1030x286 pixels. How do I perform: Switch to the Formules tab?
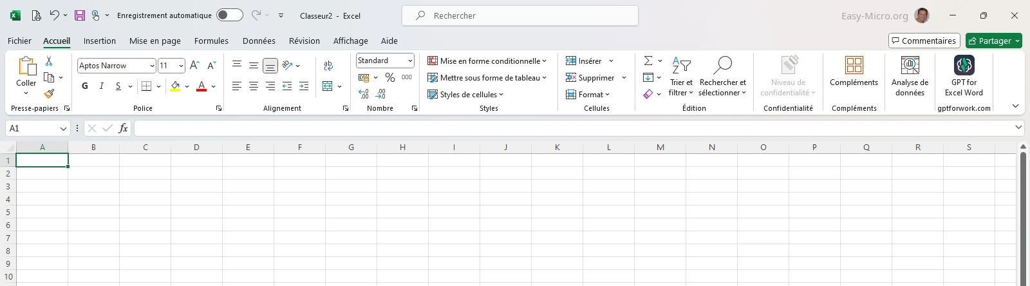coord(211,41)
